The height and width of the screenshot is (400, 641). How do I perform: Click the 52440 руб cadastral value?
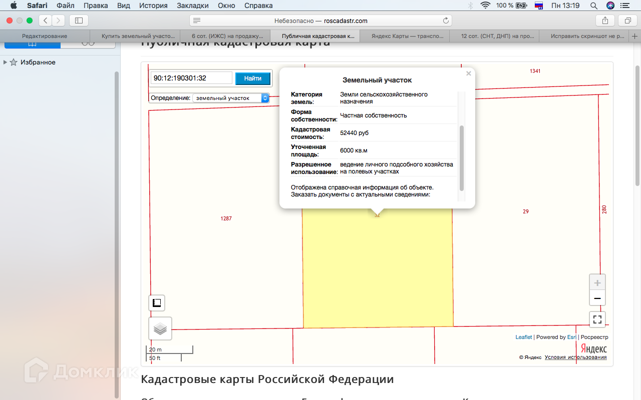355,133
